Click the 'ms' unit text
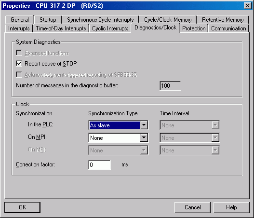The image size is (254, 218). (125, 164)
